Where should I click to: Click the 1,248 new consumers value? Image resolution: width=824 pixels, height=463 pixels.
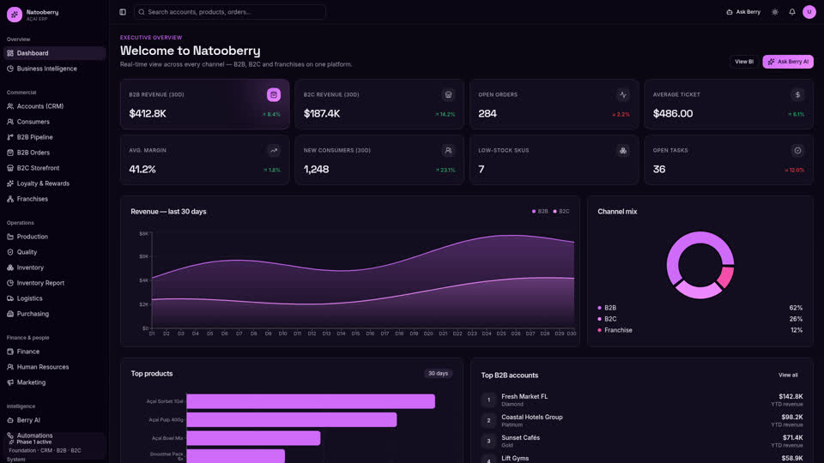coord(316,170)
